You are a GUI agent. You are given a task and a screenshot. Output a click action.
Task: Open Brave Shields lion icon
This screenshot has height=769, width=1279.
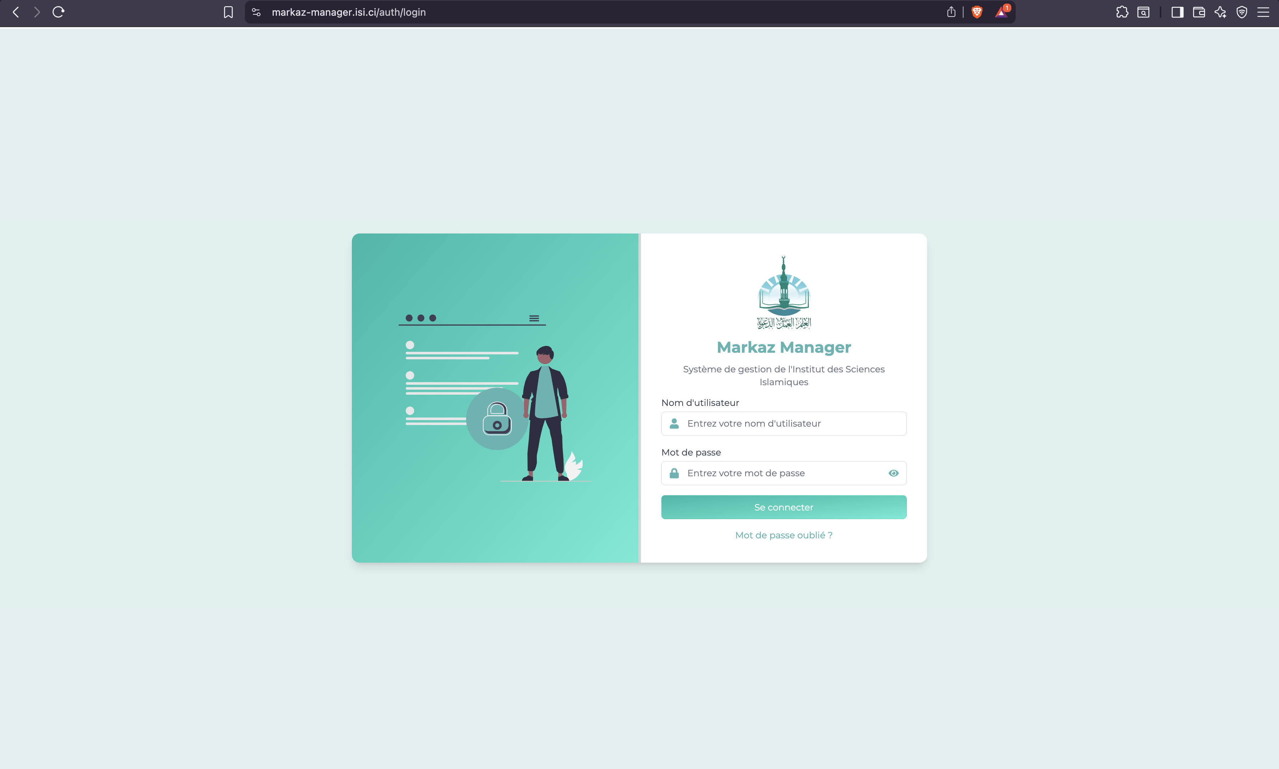[x=977, y=12]
